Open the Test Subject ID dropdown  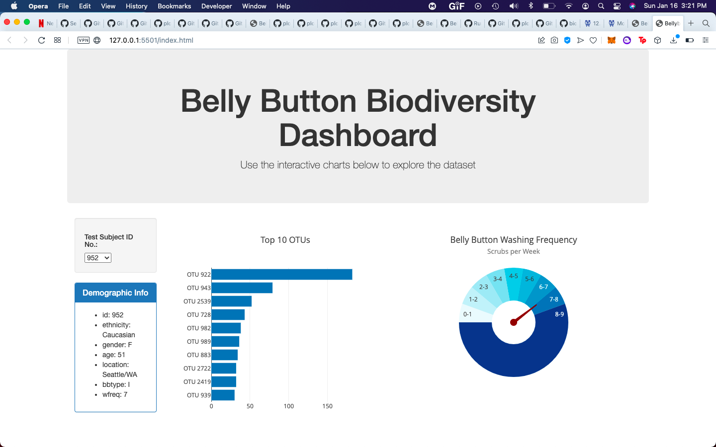[x=98, y=258]
